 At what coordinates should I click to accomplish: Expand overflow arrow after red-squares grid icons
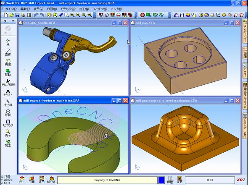[x=136, y=16]
